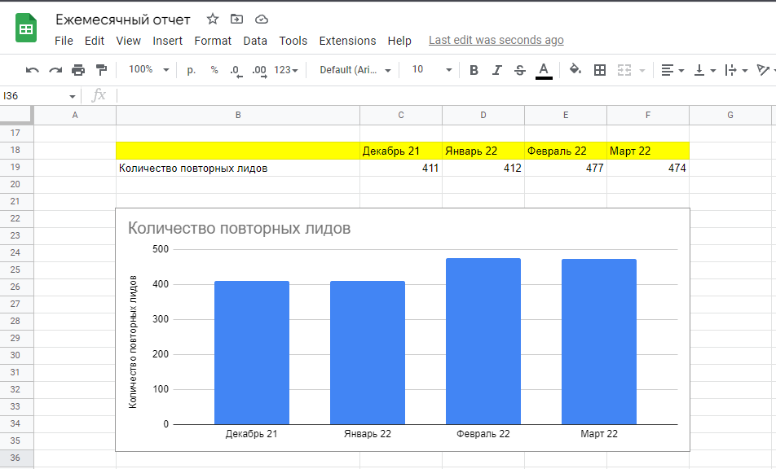Click the Декабрь 21 bar in chart

click(x=251, y=353)
